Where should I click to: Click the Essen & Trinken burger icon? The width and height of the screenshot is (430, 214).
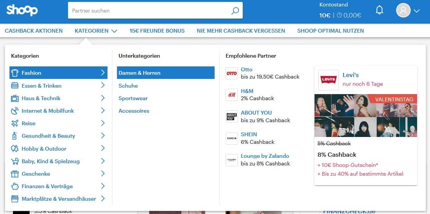pos(14,85)
